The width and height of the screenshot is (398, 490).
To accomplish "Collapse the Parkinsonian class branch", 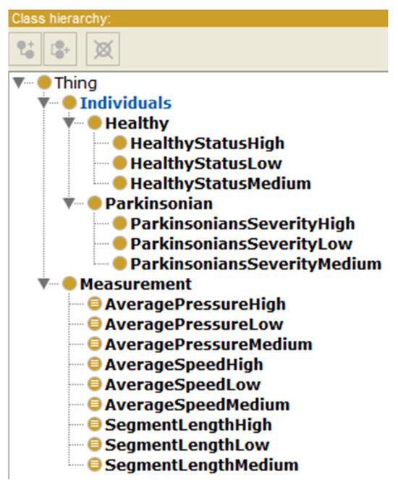I will [x=69, y=203].
